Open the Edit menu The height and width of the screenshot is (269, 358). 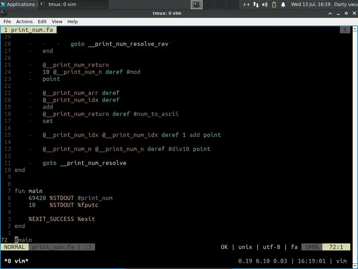(x=42, y=21)
